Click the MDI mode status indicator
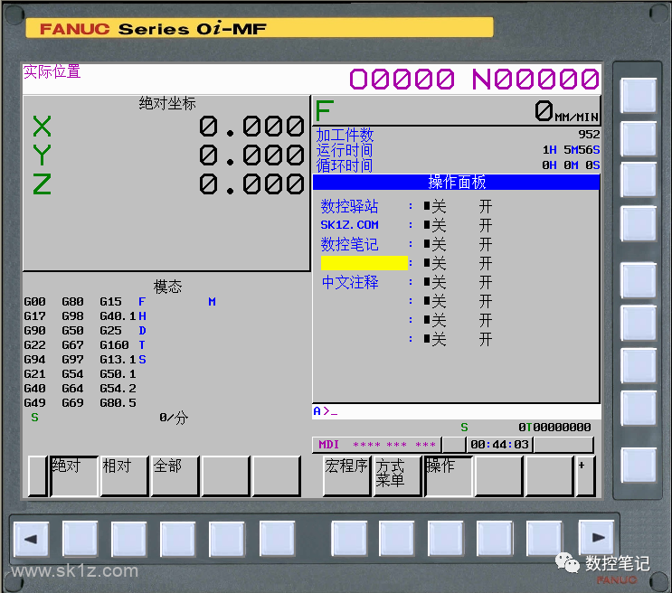This screenshot has width=672, height=593. (x=328, y=445)
